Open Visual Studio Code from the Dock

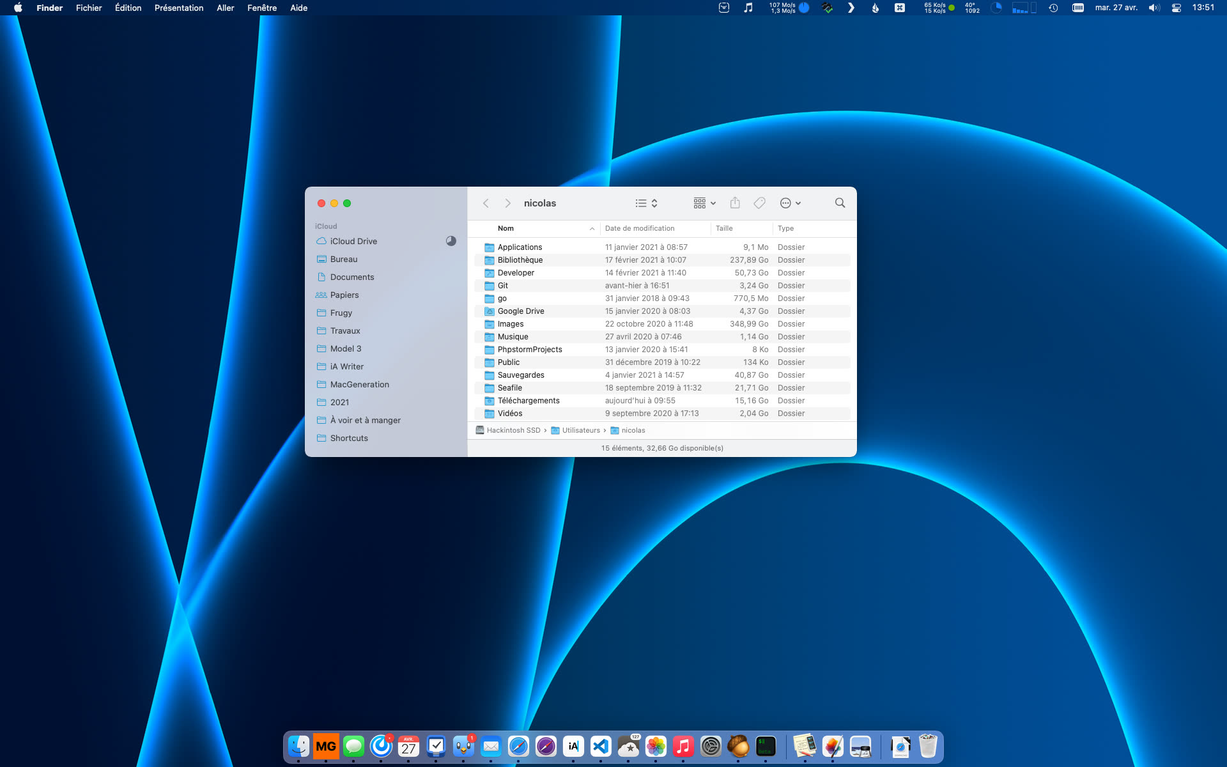coord(601,746)
